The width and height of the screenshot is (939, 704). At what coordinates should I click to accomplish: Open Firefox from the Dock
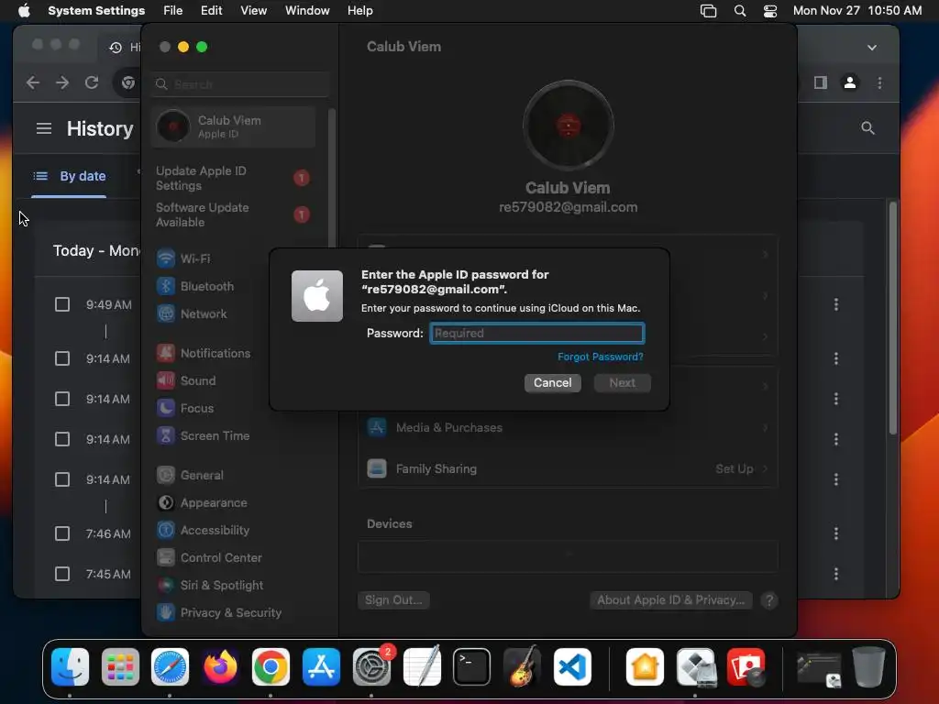pos(220,666)
